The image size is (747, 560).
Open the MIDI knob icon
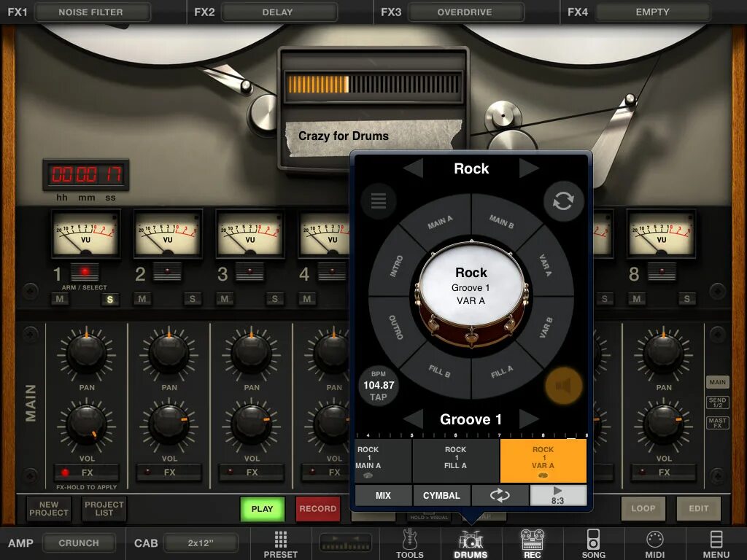coord(654,543)
